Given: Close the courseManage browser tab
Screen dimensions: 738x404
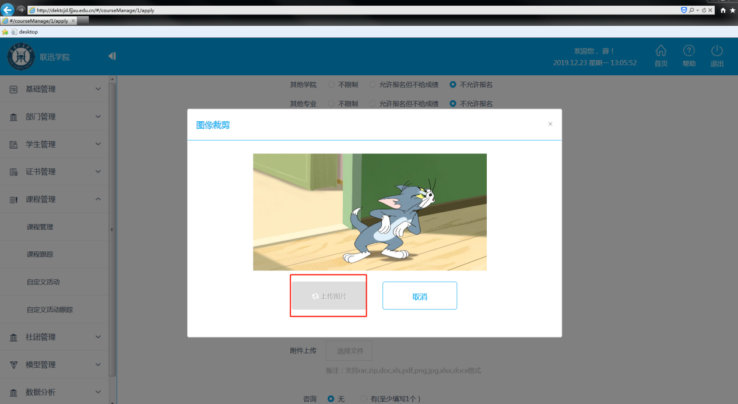Looking at the screenshot, I should click(73, 21).
